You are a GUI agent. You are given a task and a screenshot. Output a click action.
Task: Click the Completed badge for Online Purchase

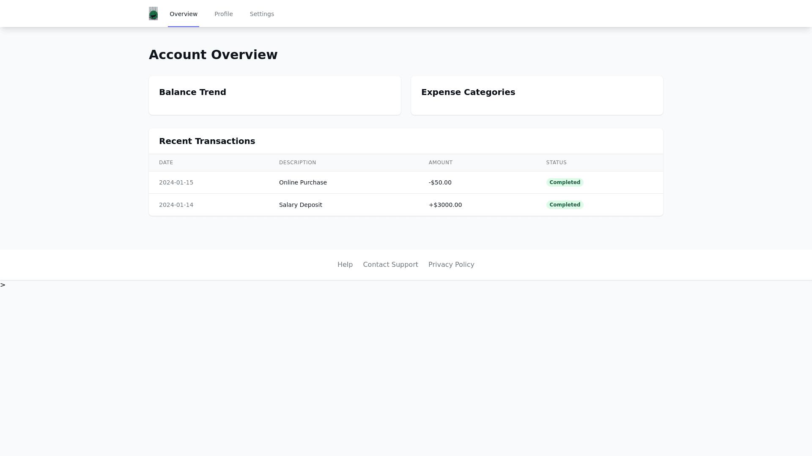point(564,182)
